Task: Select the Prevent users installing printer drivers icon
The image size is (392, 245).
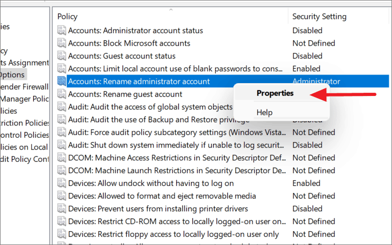Action: (62, 209)
